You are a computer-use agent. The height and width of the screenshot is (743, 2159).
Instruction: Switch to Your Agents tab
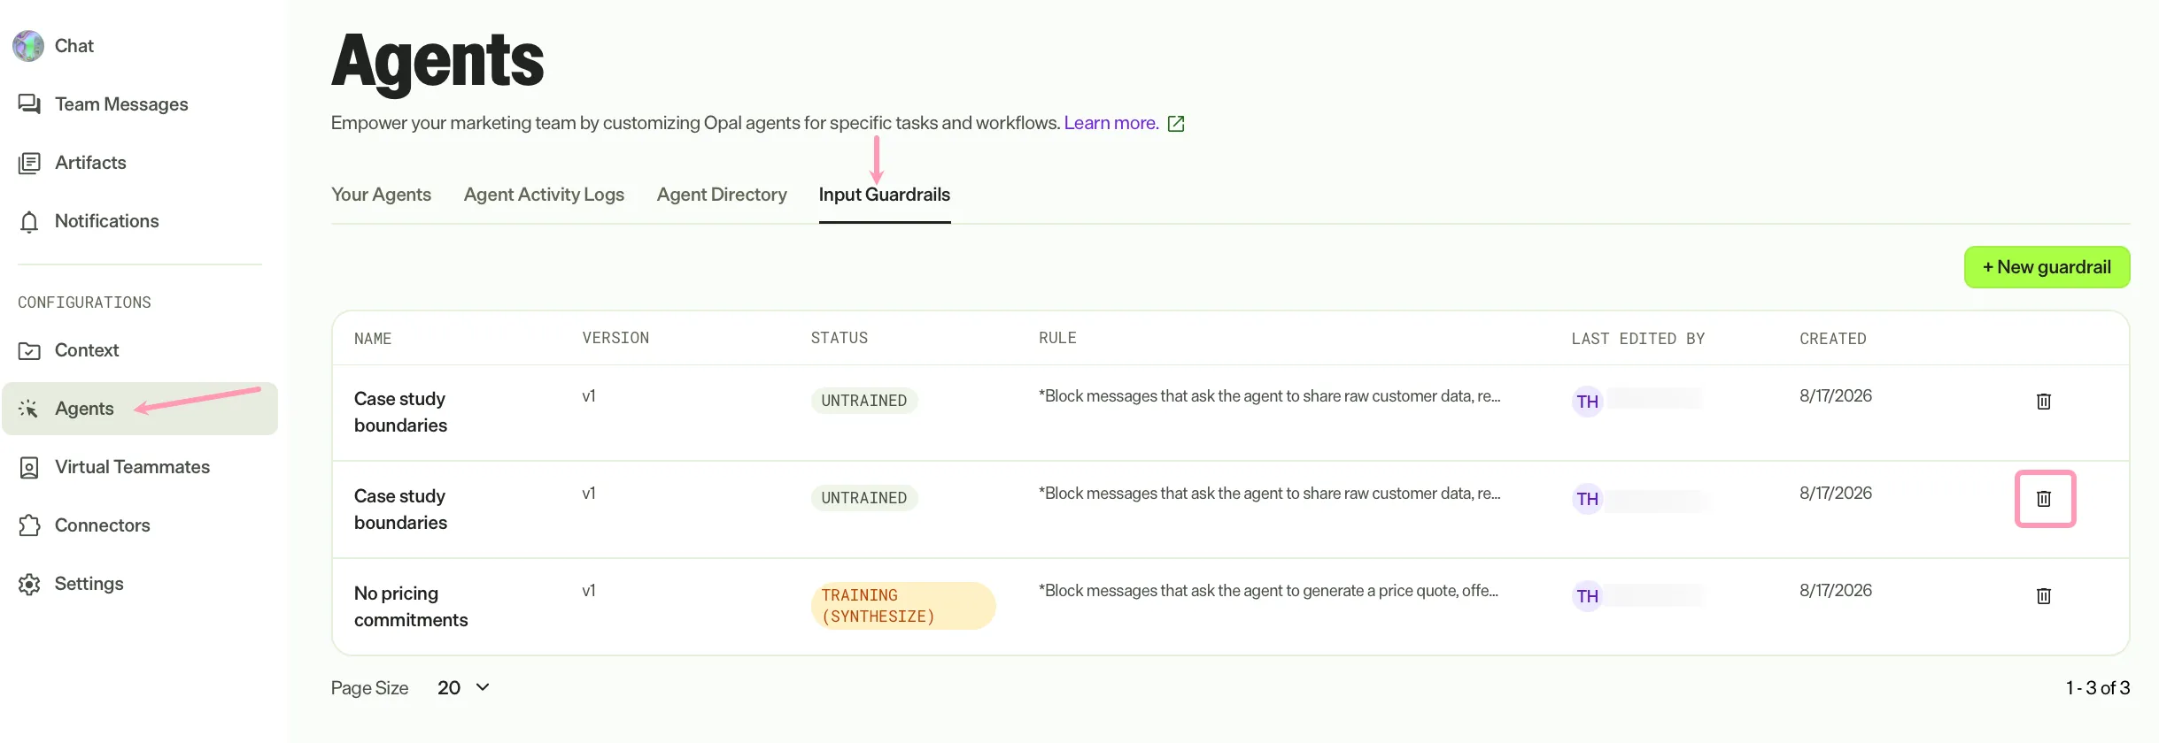(x=381, y=195)
